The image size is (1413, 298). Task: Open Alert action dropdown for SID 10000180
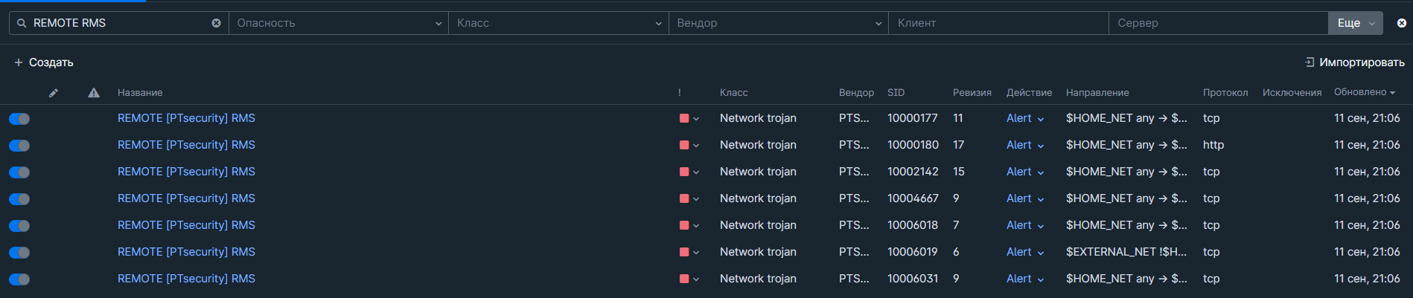1024,145
